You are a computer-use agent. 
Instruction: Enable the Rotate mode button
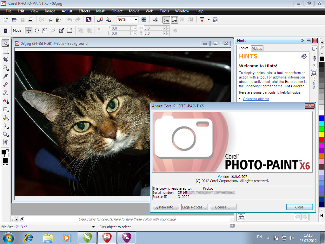coord(37,31)
